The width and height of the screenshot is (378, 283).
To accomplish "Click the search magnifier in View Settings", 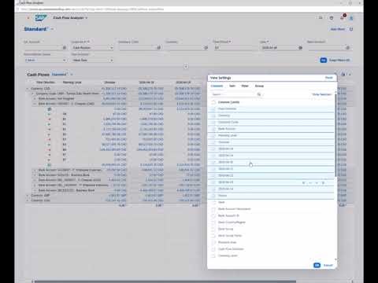I will point(259,94).
